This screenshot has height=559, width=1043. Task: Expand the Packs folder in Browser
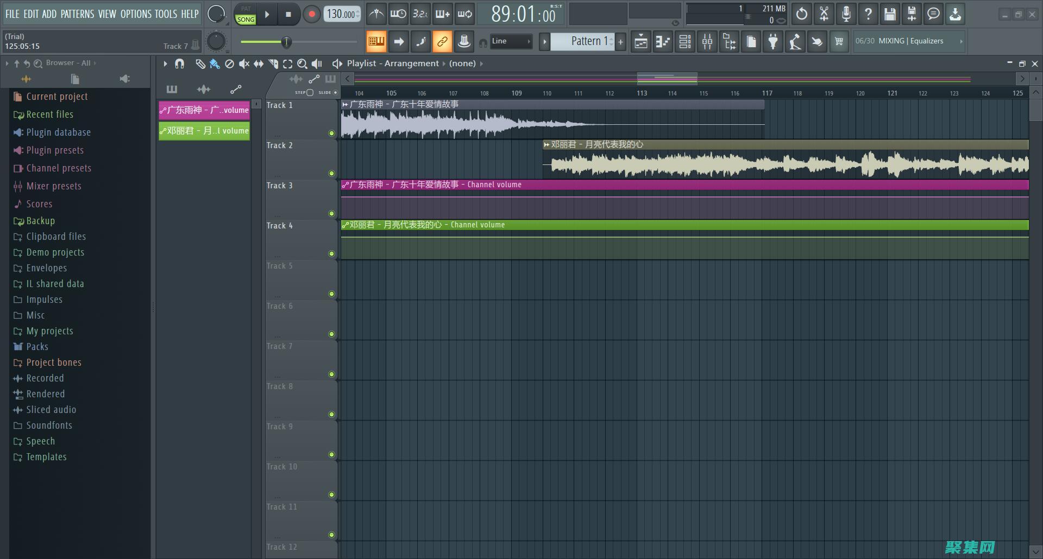(37, 347)
